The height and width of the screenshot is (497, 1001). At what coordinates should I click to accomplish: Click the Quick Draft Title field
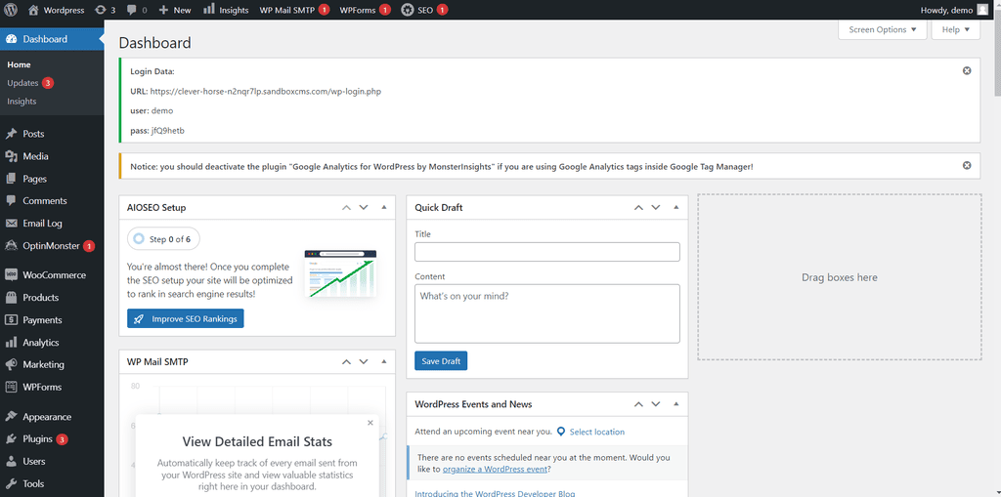pos(547,251)
